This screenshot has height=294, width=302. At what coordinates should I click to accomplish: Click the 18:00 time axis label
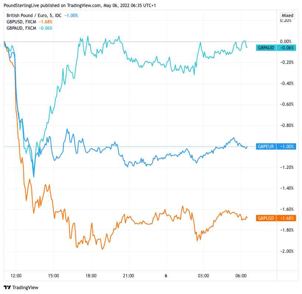coord(91,276)
